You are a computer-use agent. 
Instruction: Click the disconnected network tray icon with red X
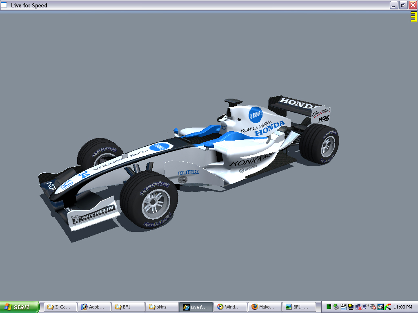pos(358,307)
